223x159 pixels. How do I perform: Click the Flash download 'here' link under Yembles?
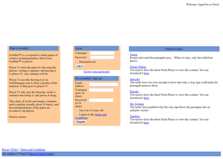146,123
